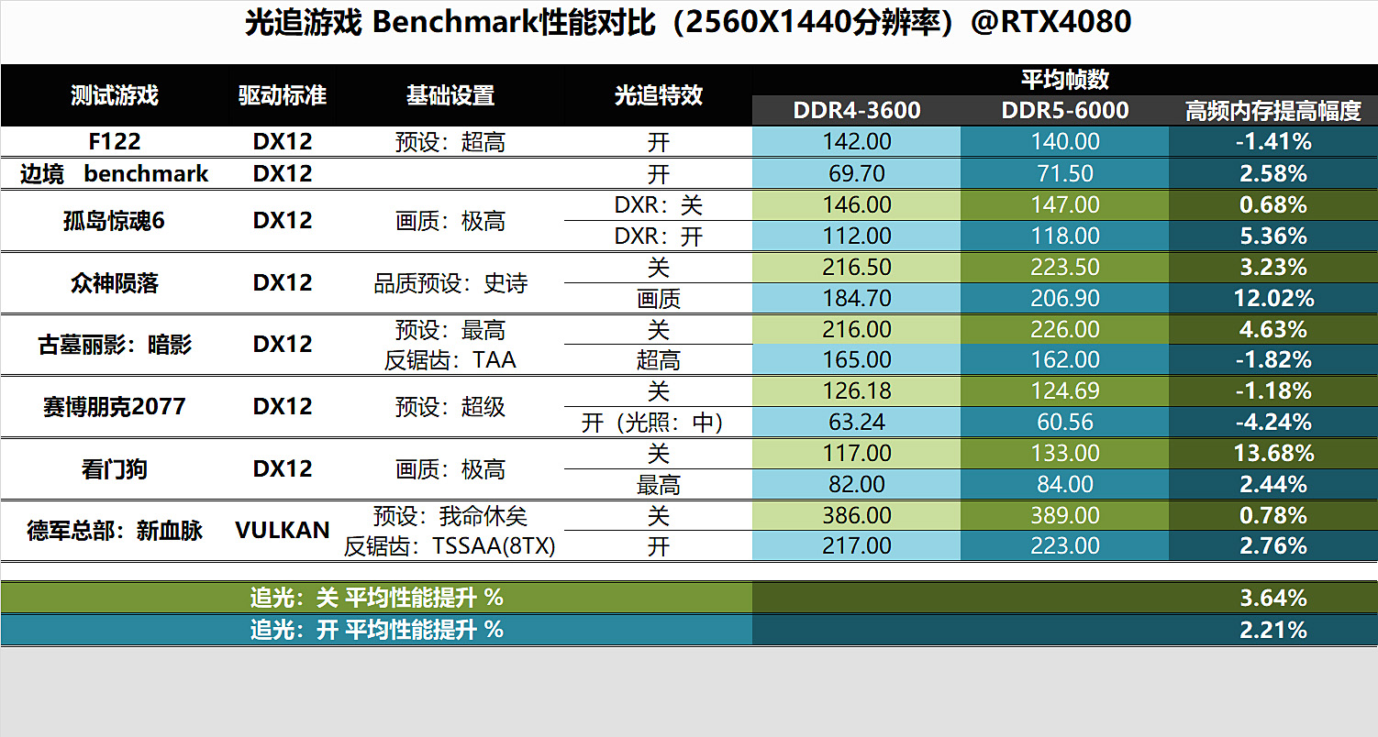Click the DXR: 关 setting cell
The image size is (1378, 737).
pyautogui.click(x=658, y=204)
